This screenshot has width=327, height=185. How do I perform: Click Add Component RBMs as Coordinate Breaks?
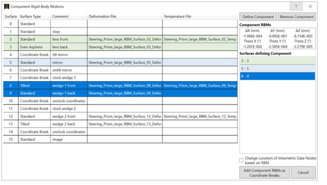(264, 173)
